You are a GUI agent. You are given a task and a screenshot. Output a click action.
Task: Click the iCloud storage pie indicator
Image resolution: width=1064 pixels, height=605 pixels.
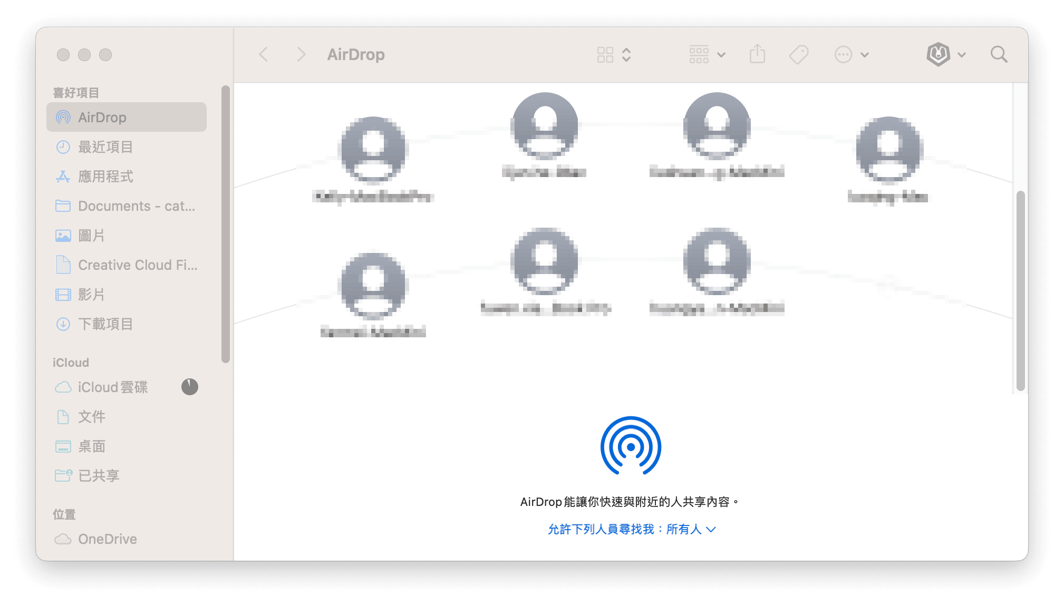(x=190, y=387)
